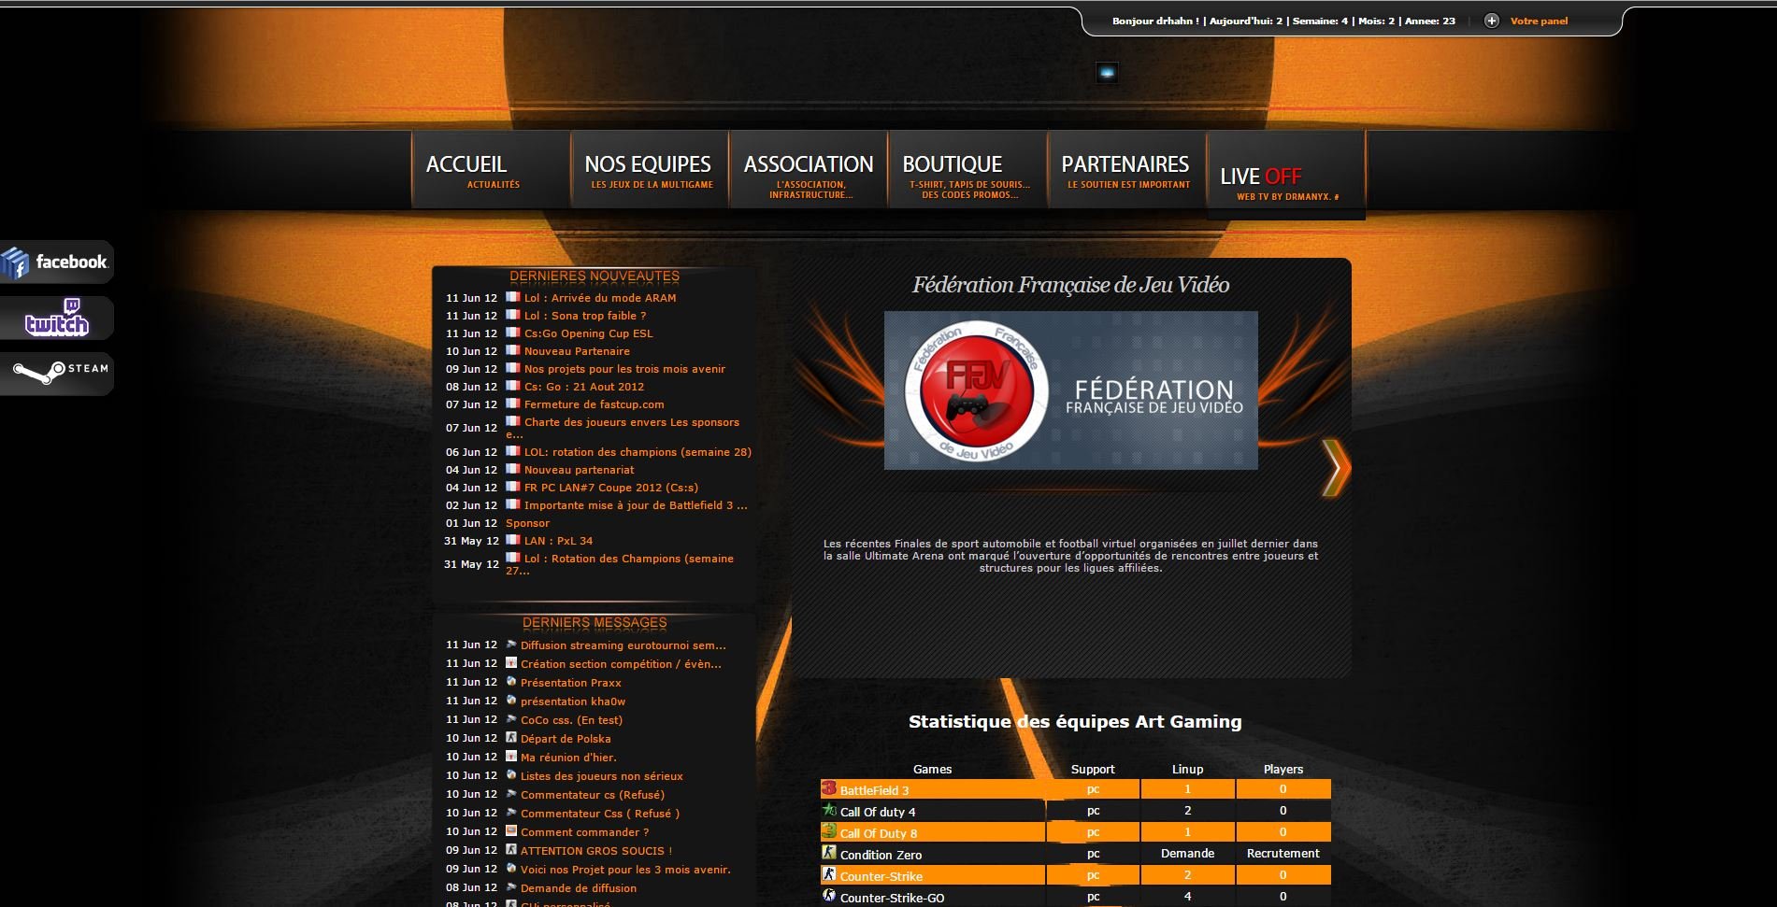Open message 'Comment commander ?'

coord(584,832)
